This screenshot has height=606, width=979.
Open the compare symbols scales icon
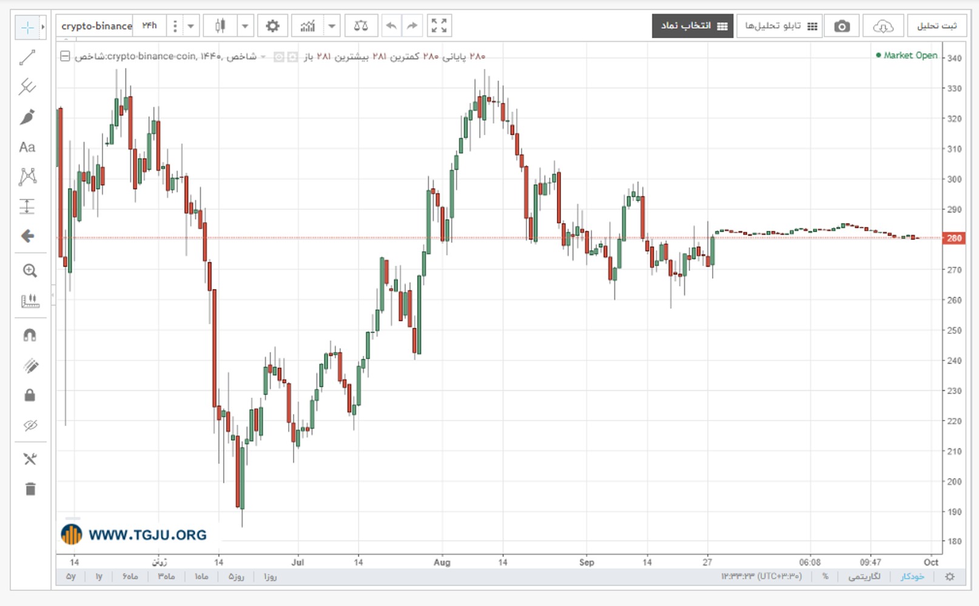click(361, 26)
